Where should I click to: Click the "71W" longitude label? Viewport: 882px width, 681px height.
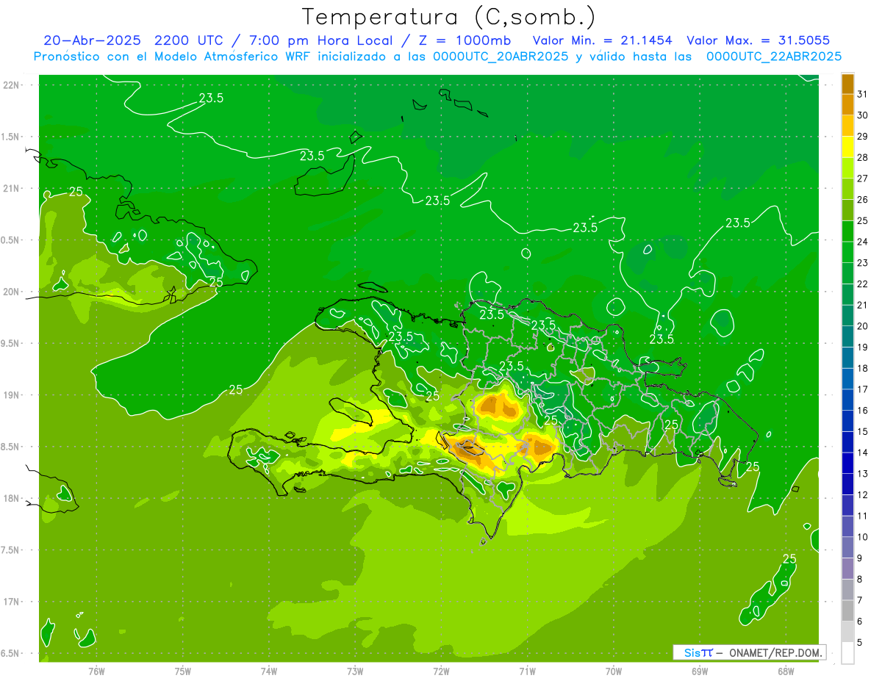(527, 671)
